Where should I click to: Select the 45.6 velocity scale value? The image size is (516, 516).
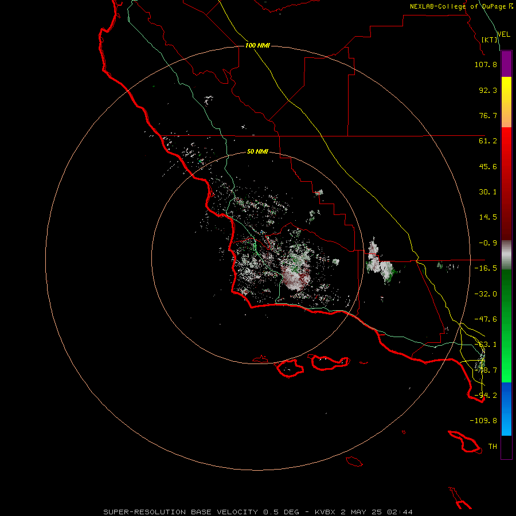488,166
